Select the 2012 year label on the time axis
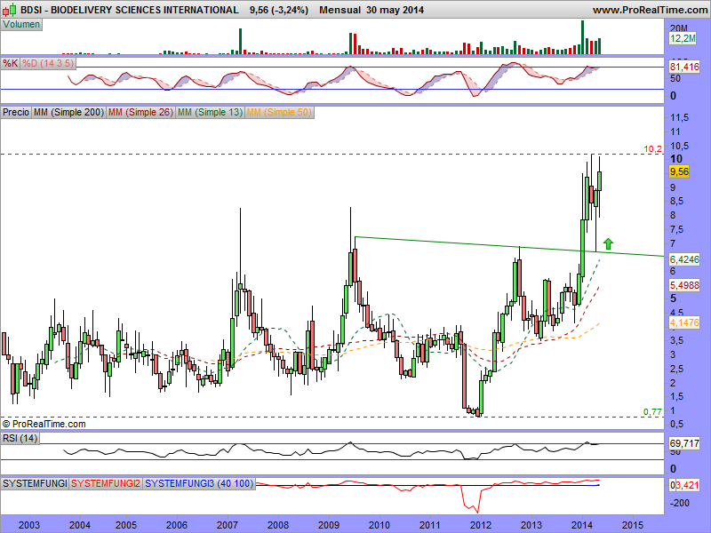Image resolution: width=711 pixels, height=533 pixels. [481, 525]
